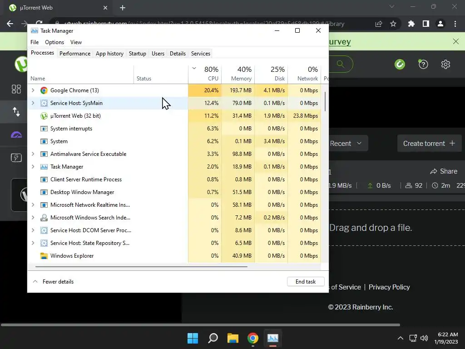Open the File menu in Task Manager
Screen dimensions: 465x349
[x=35, y=42]
